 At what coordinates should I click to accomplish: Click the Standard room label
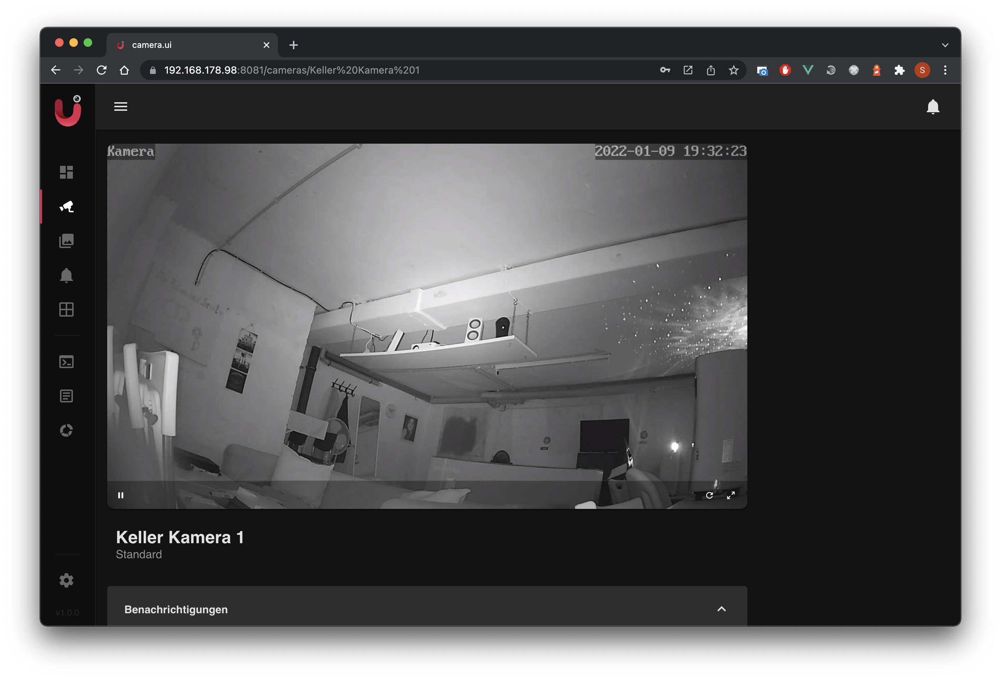(x=139, y=554)
